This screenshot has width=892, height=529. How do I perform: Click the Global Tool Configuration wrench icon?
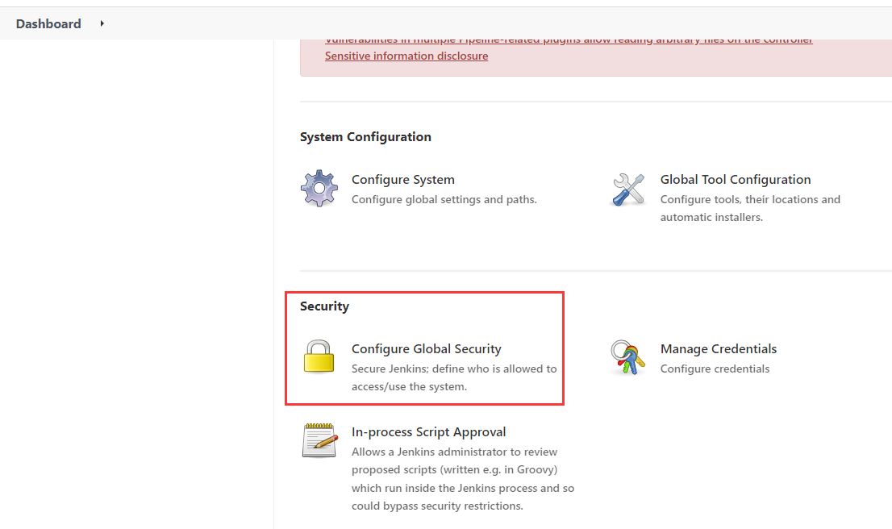(x=628, y=190)
